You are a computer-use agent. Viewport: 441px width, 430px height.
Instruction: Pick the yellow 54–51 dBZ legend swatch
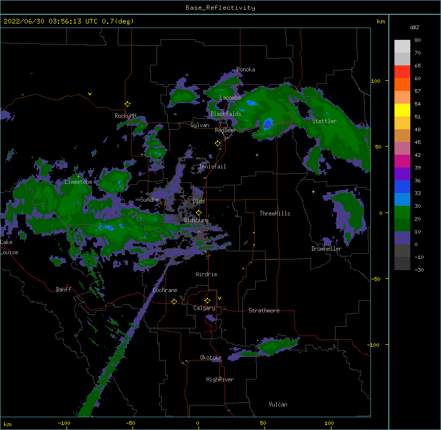pyautogui.click(x=402, y=110)
